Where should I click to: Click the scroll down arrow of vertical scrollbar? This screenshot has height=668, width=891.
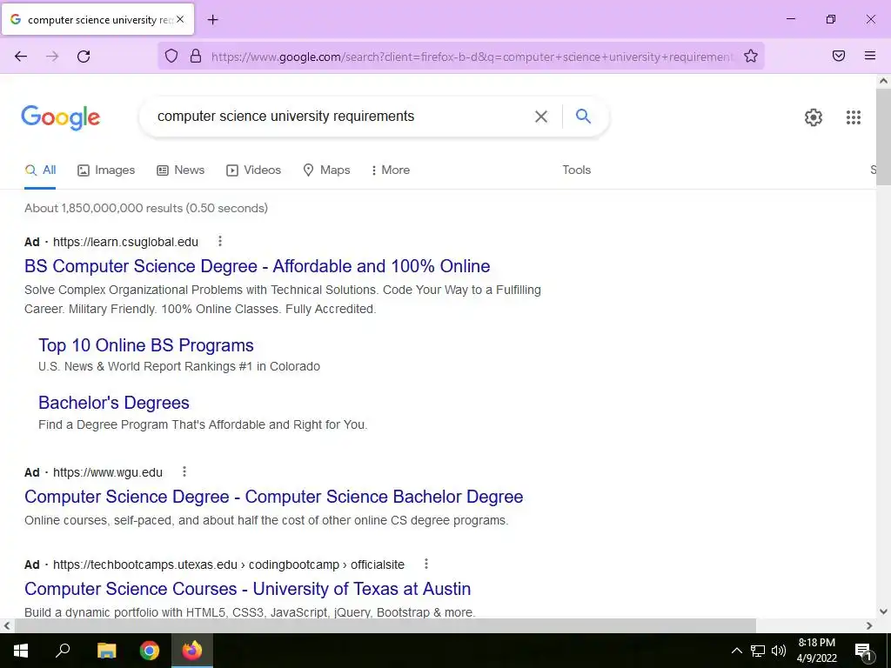click(883, 611)
